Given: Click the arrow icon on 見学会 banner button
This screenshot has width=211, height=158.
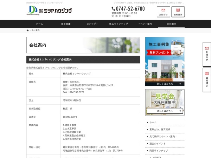Looking at the screenshot, I should (180, 111).
